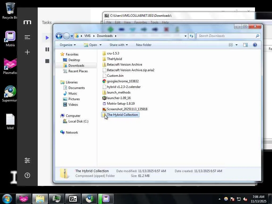Stop tasks with Motrix stop button
The height and width of the screenshot is (204, 272).
pyautogui.click(x=47, y=61)
